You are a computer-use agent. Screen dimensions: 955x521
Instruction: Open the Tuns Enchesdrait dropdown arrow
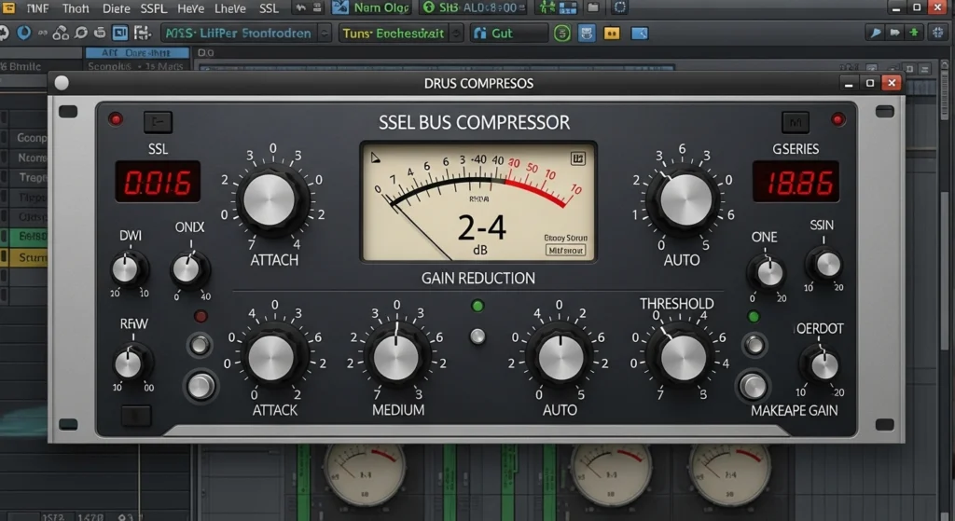coord(456,33)
